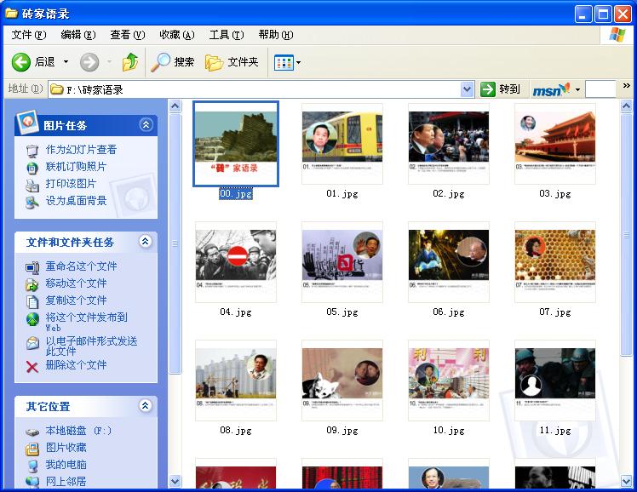The image size is (637, 492).
Task: Select the 11.jpg miners thumbnail
Action: 555,380
